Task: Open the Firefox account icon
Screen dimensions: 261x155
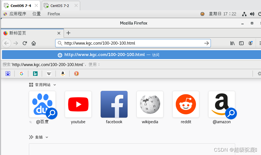Action: tap(250, 43)
